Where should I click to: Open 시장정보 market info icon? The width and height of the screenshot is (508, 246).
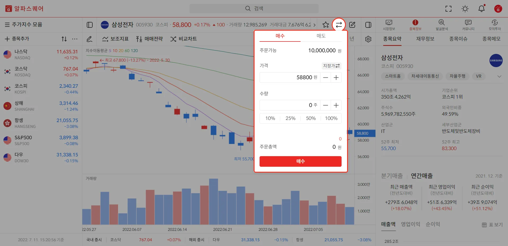(389, 25)
